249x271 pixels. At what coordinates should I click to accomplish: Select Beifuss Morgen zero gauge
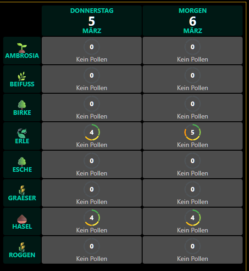coord(193,75)
